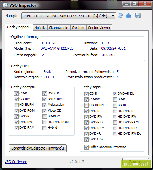Click the firmware value 1.03
153x170 pixels.
coord(105,43)
